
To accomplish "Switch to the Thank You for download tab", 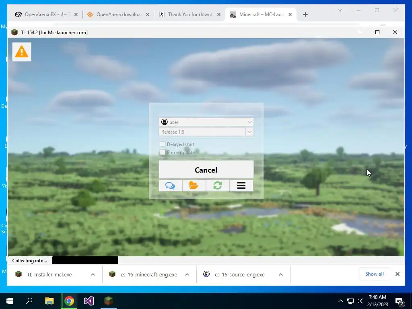I will pyautogui.click(x=189, y=14).
